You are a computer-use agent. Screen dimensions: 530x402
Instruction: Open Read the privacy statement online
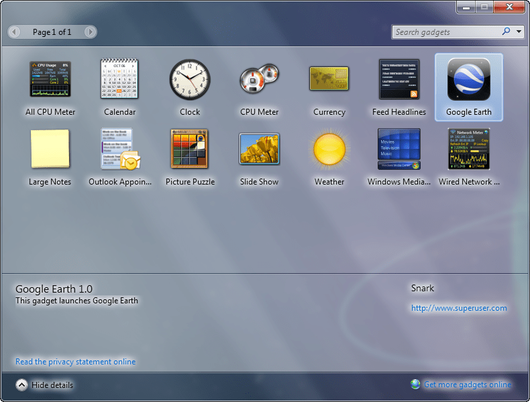[75, 362]
